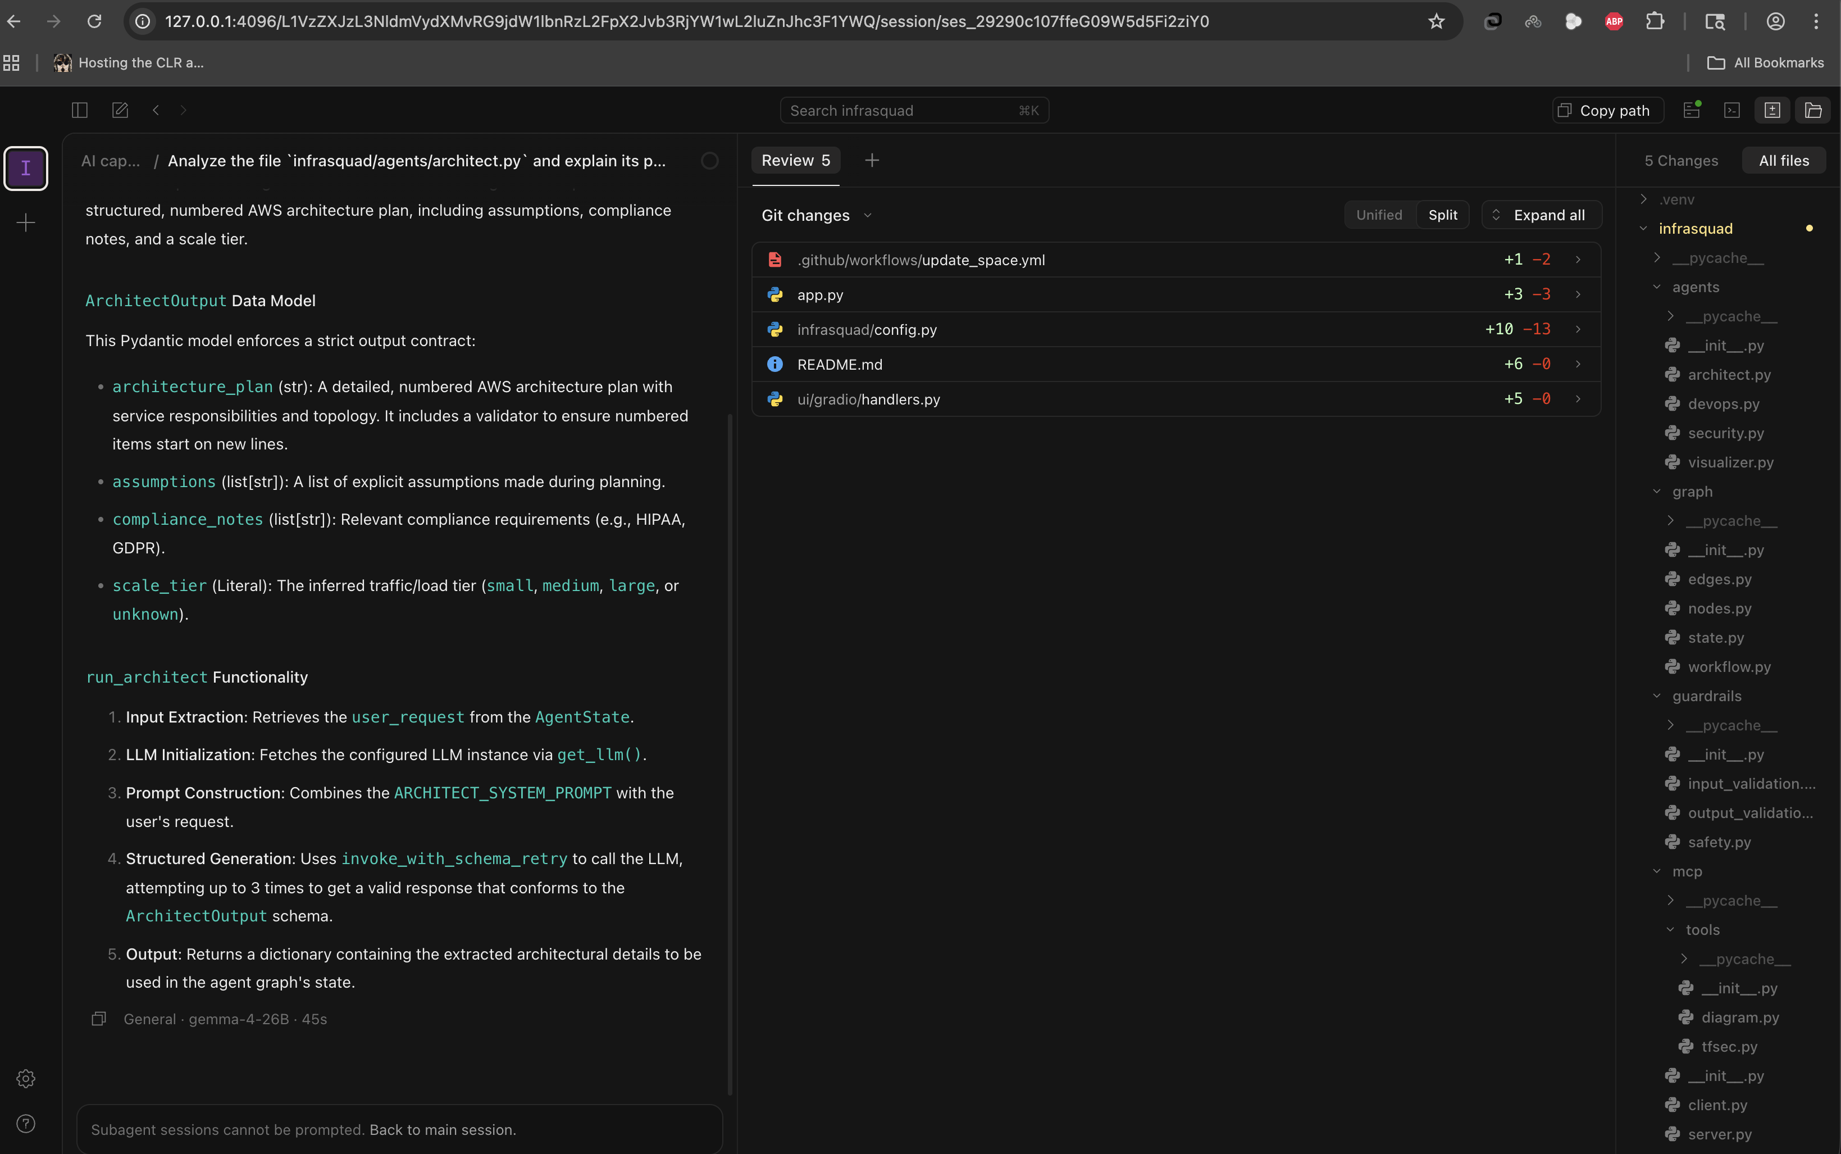The width and height of the screenshot is (1841, 1154).
Task: Open the settings gear
Action: [x=25, y=1079]
